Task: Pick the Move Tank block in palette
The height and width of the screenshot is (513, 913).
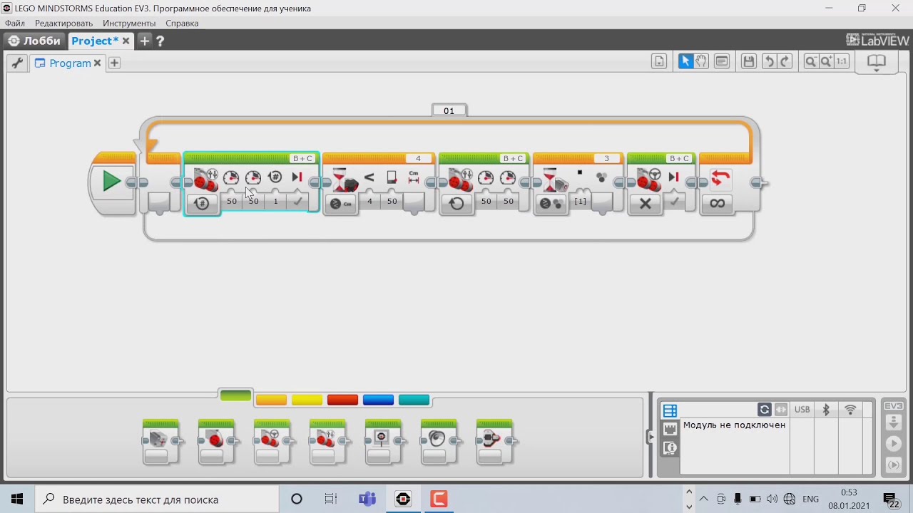Action: [327, 442]
